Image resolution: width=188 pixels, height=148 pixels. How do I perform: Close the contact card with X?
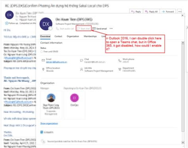[x=182, y=15]
